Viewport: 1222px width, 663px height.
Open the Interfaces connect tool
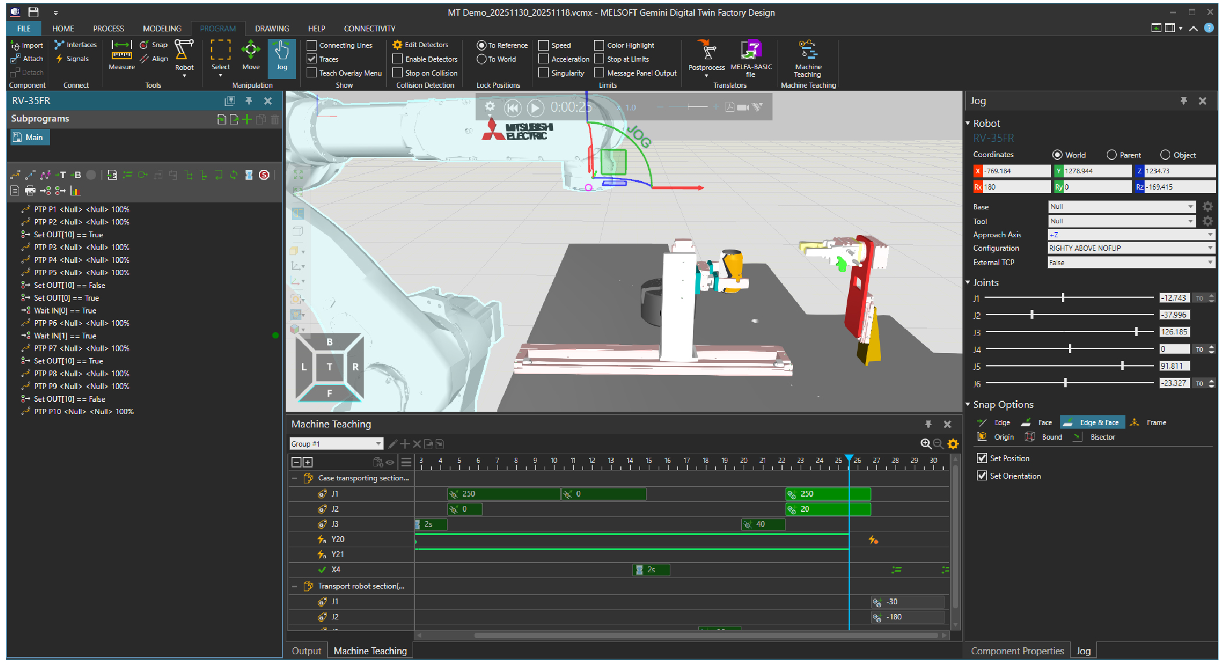76,45
